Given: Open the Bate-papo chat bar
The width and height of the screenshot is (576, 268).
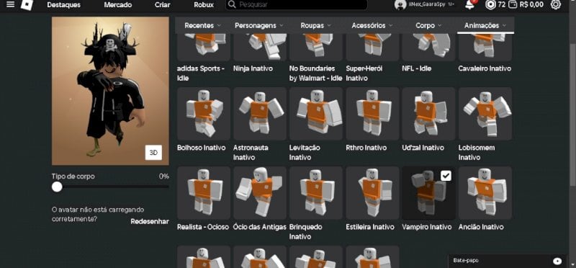Looking at the screenshot, I should (x=508, y=261).
